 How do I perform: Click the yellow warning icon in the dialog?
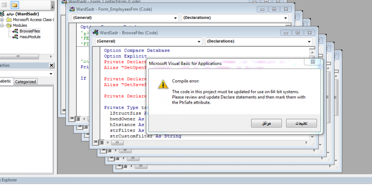[163, 84]
